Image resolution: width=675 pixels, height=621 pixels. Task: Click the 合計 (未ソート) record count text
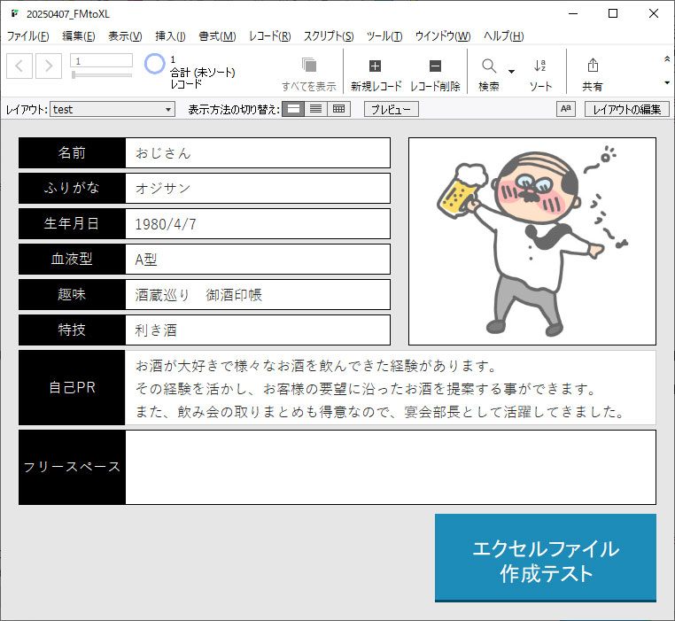[x=203, y=72]
